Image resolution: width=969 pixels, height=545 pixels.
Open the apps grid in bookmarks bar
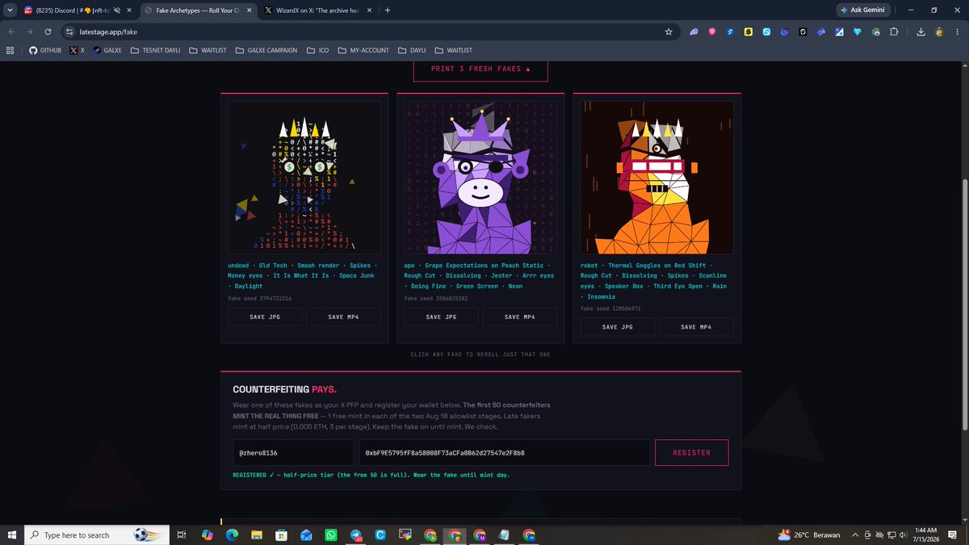(x=10, y=49)
